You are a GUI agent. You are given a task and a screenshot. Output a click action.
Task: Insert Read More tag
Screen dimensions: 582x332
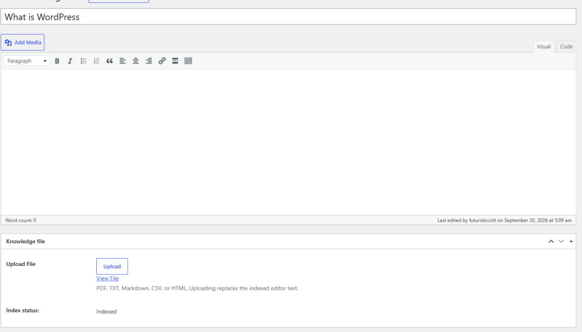[175, 61]
